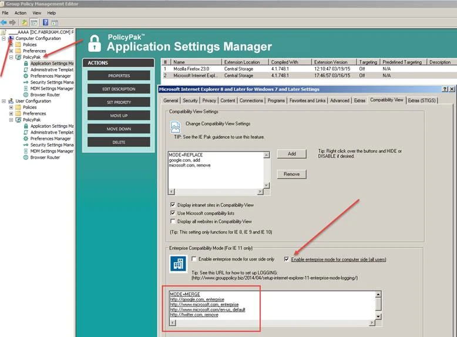
Task: Open Administrative Templates under Computer Configuration PolicyPak
Action: (52, 69)
